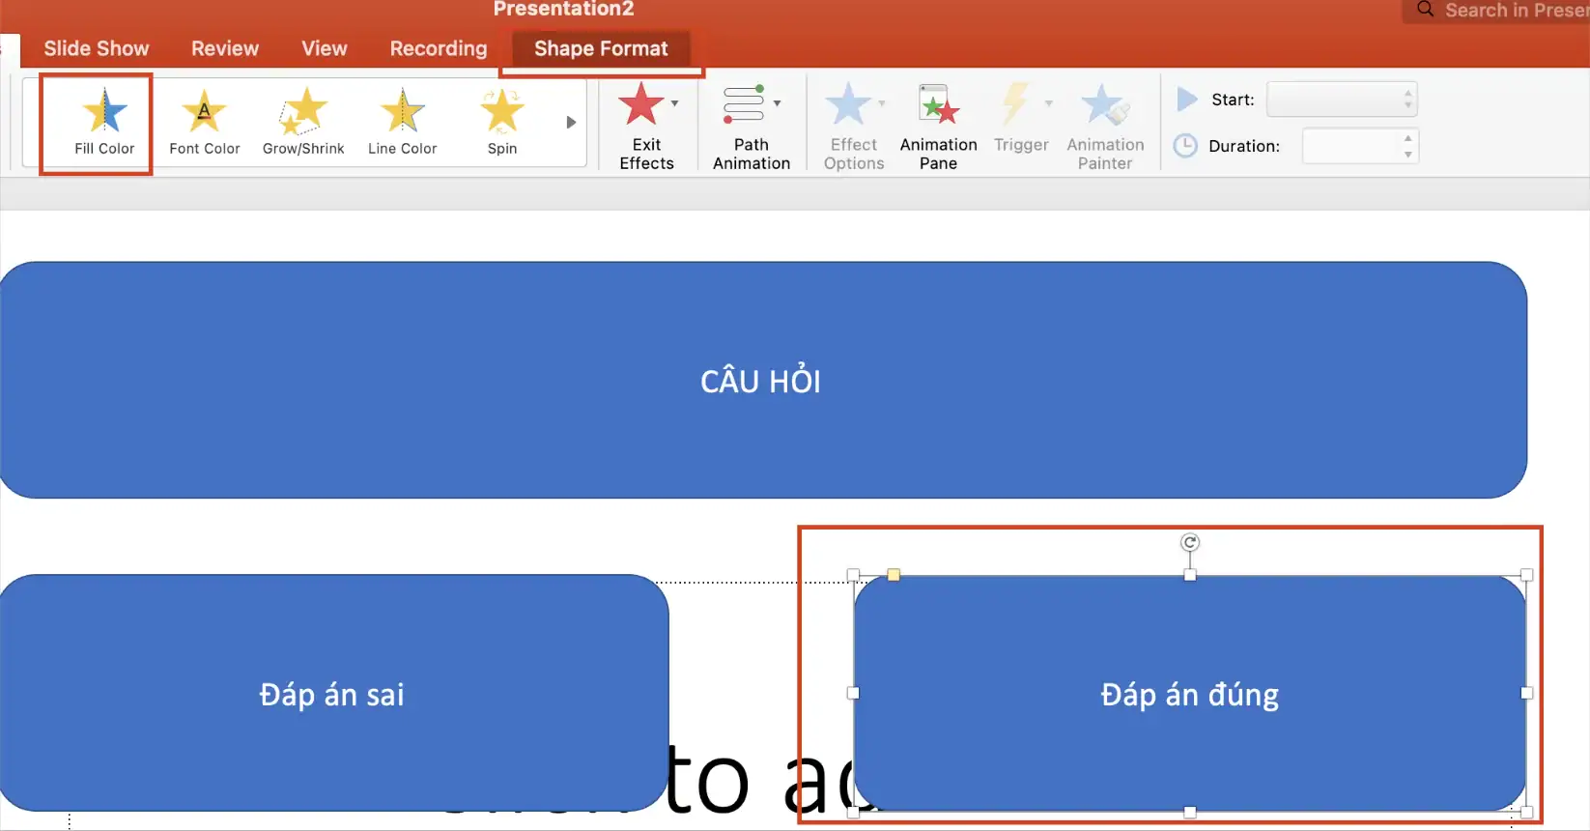This screenshot has width=1590, height=831.
Task: Open the Path Animation menu
Action: 752,126
